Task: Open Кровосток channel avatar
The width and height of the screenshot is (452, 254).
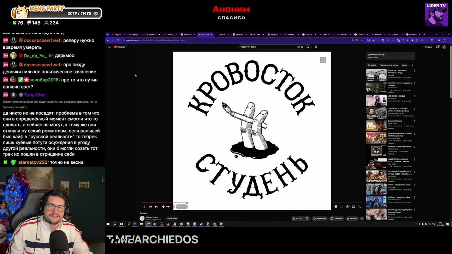Action: tap(142, 218)
